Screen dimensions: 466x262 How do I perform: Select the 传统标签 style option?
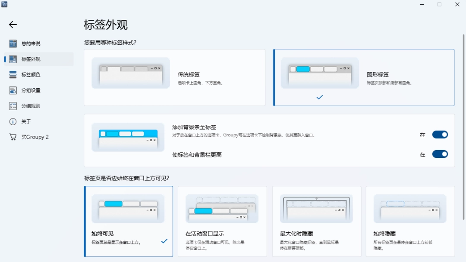click(174, 77)
